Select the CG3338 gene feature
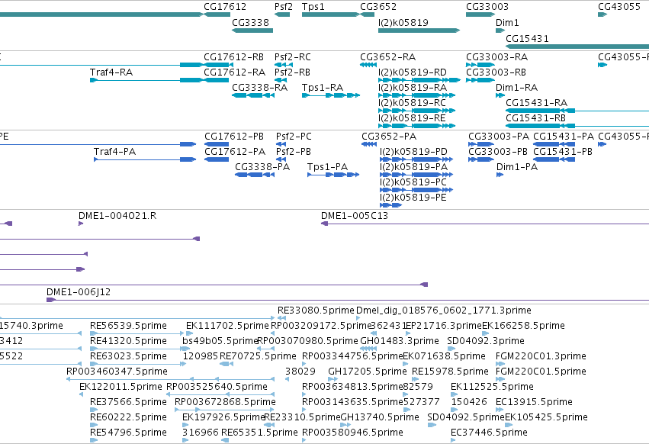The width and height of the screenshot is (649, 444). (252, 31)
